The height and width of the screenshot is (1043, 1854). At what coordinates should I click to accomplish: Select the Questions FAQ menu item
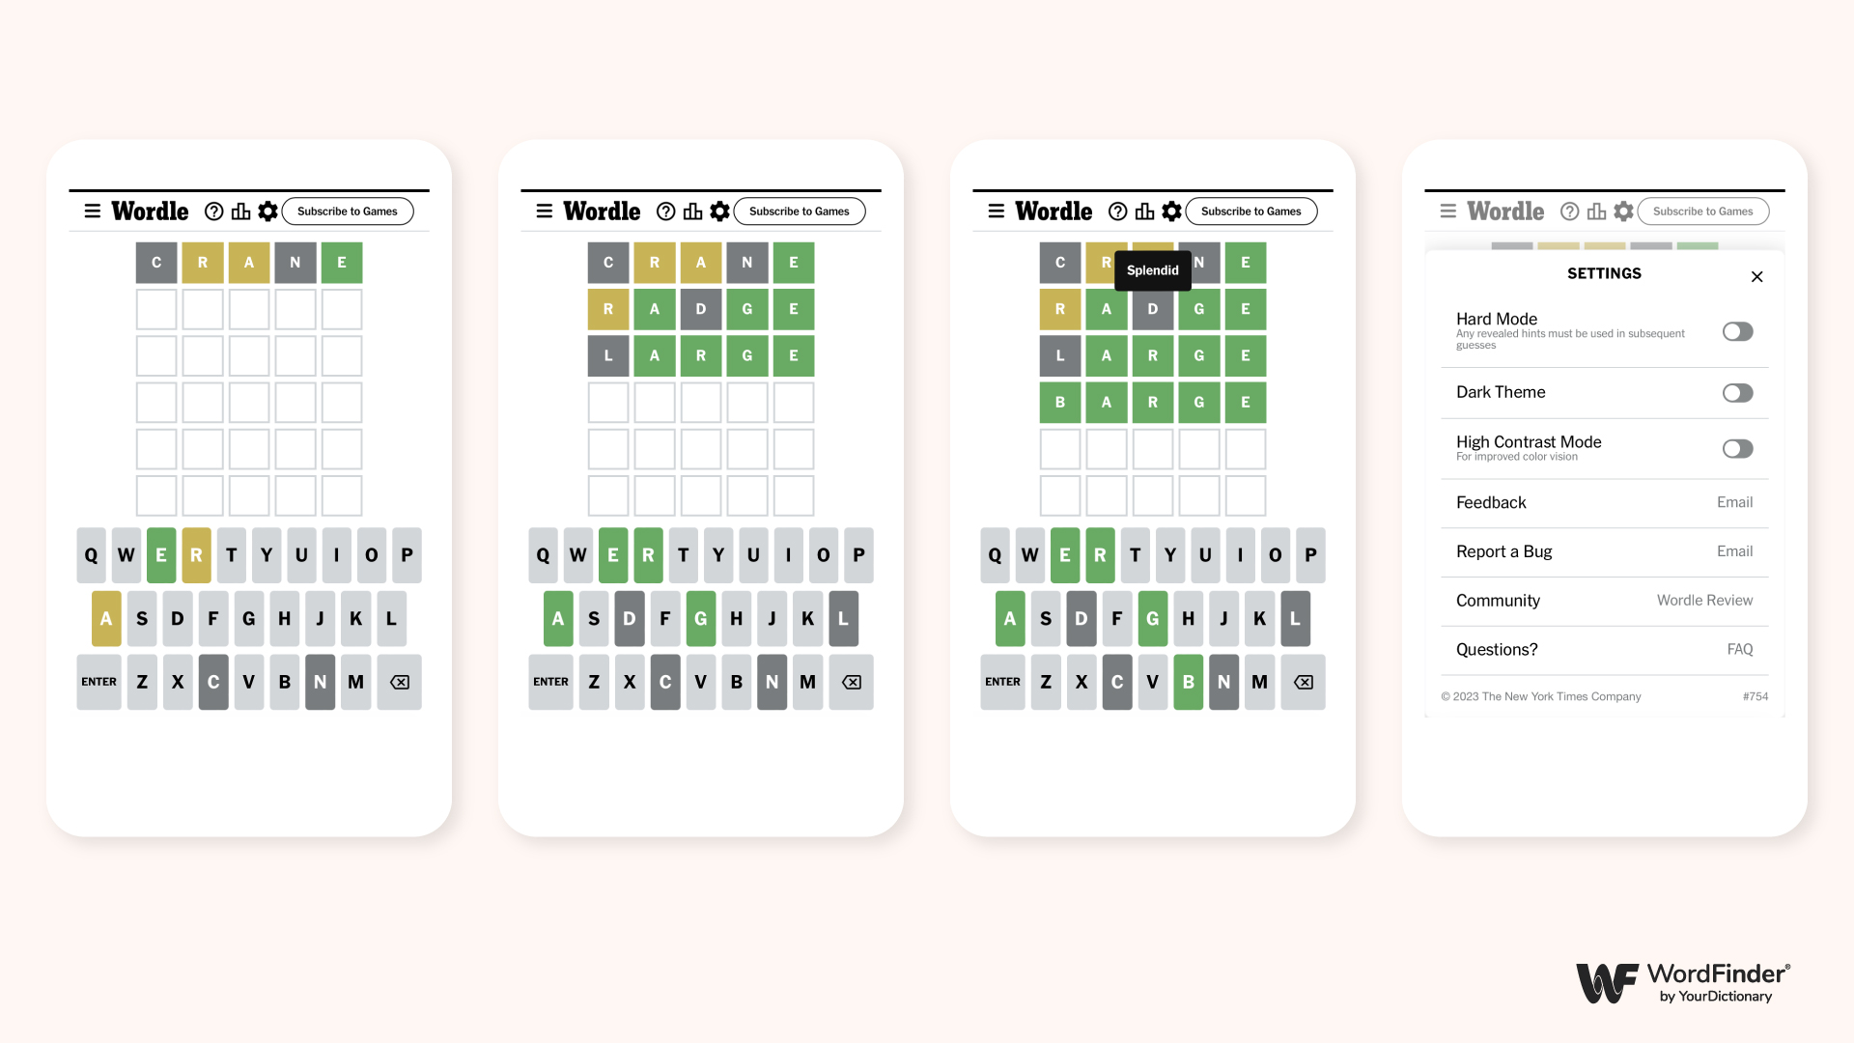click(1605, 650)
